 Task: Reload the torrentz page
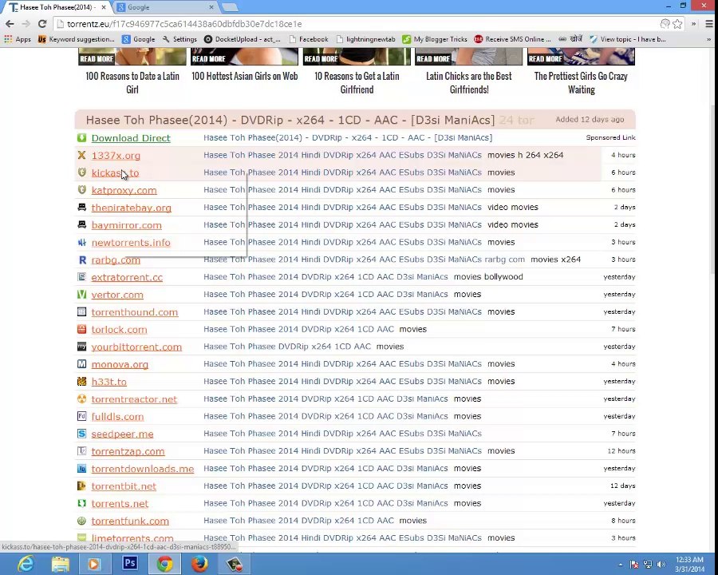(42, 24)
